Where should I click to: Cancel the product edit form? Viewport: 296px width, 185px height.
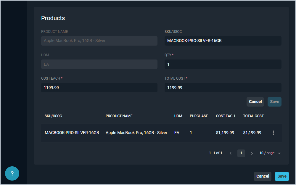255,102
